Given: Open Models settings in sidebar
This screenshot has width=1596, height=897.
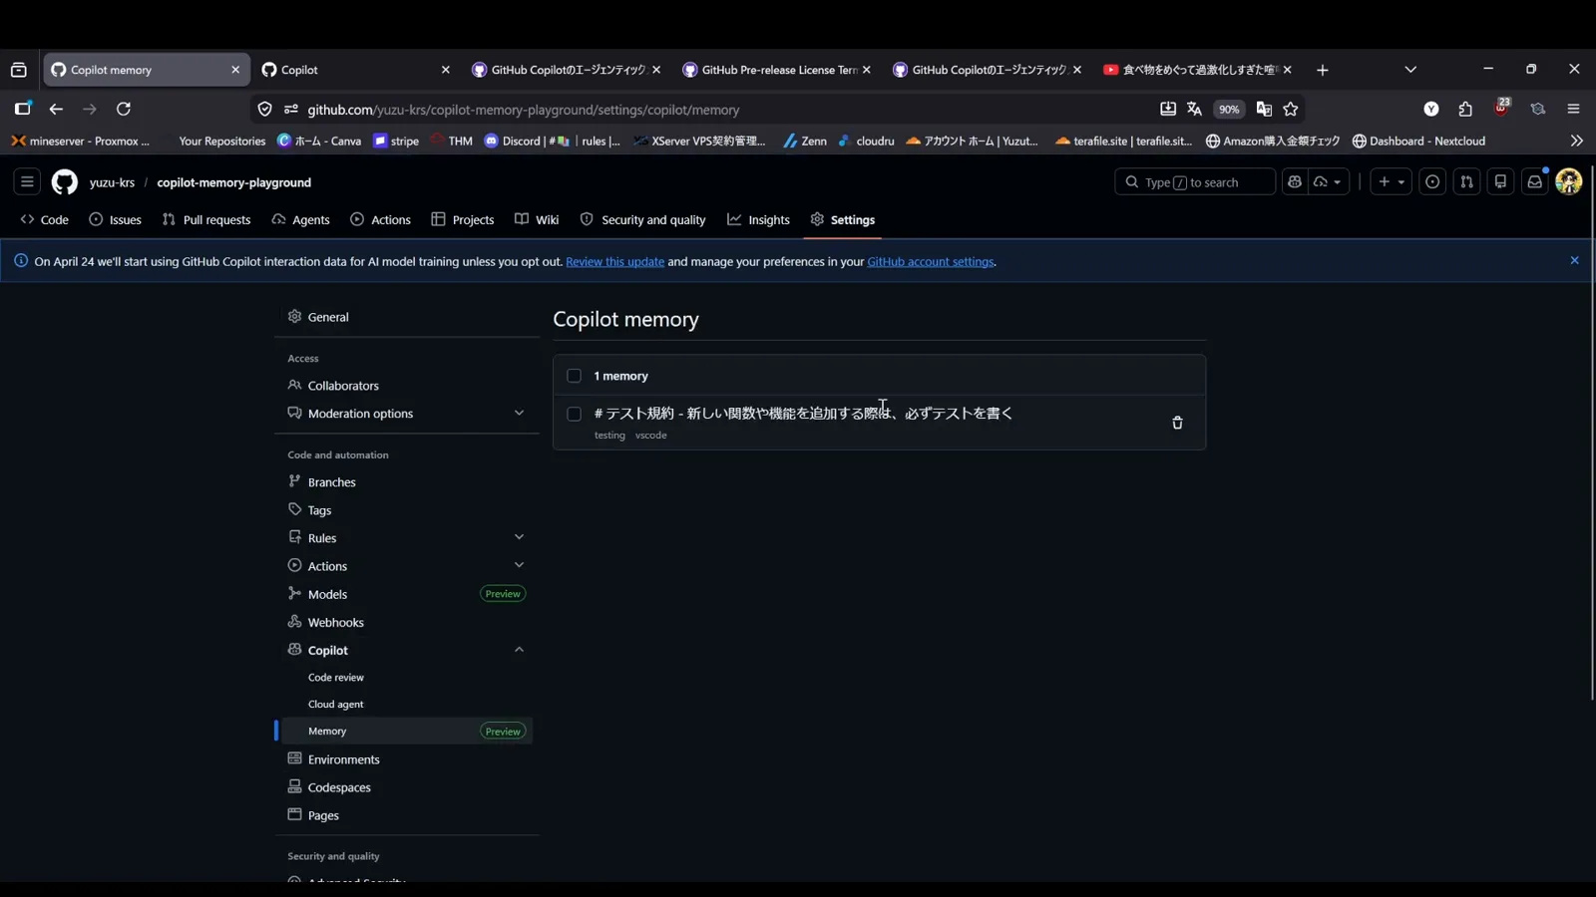Looking at the screenshot, I should 407,594.
